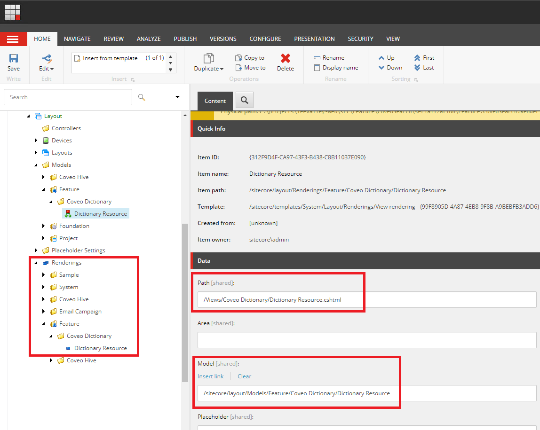Click the Save disk icon
The height and width of the screenshot is (430, 540).
pyautogui.click(x=14, y=58)
